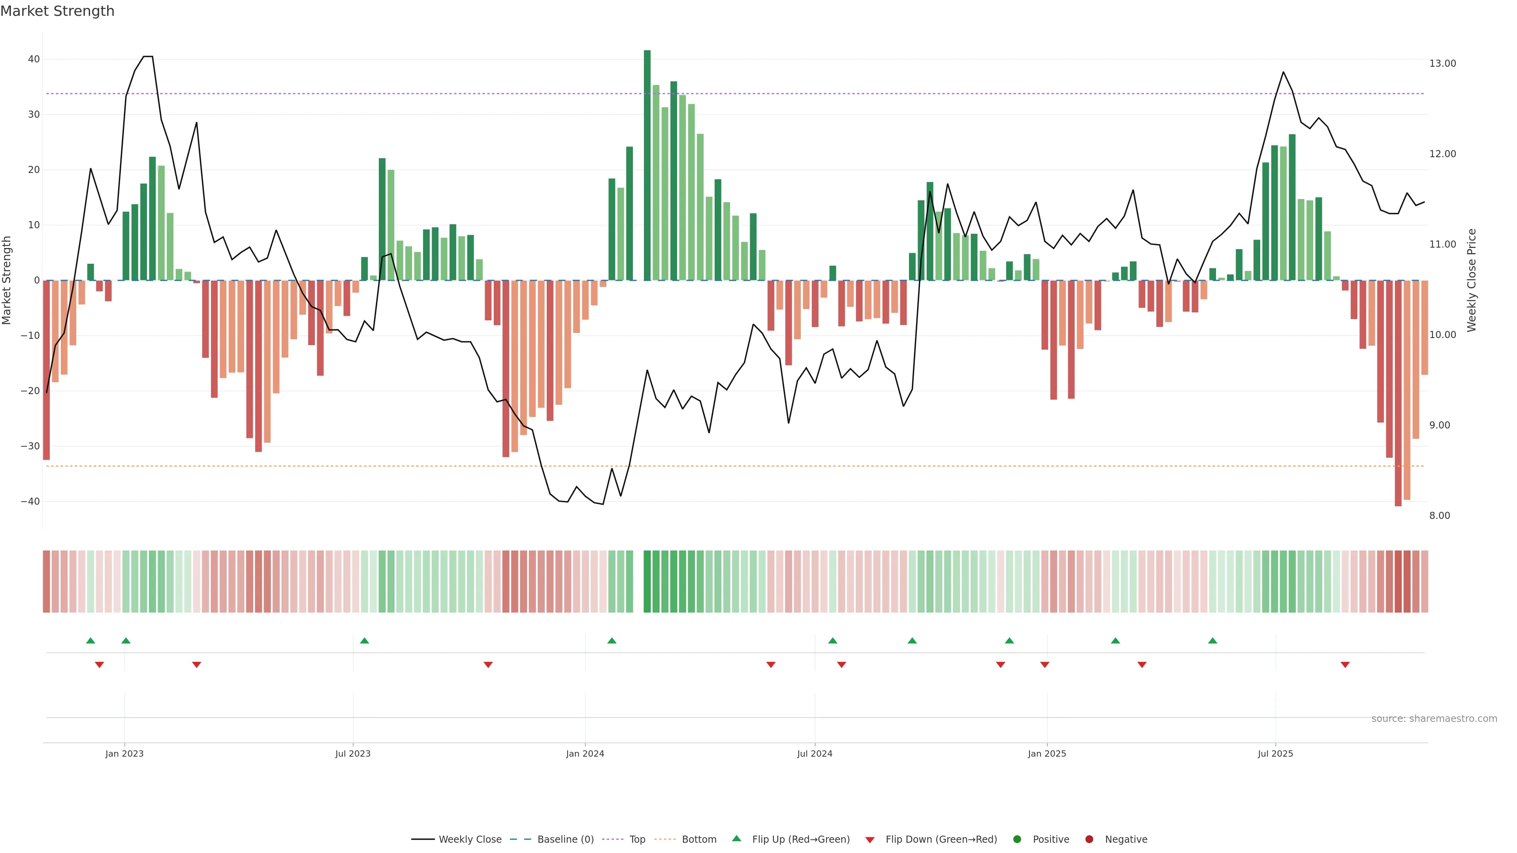Click the source: sharemaestro.com text
The height and width of the screenshot is (853, 1517).
[x=1434, y=719]
